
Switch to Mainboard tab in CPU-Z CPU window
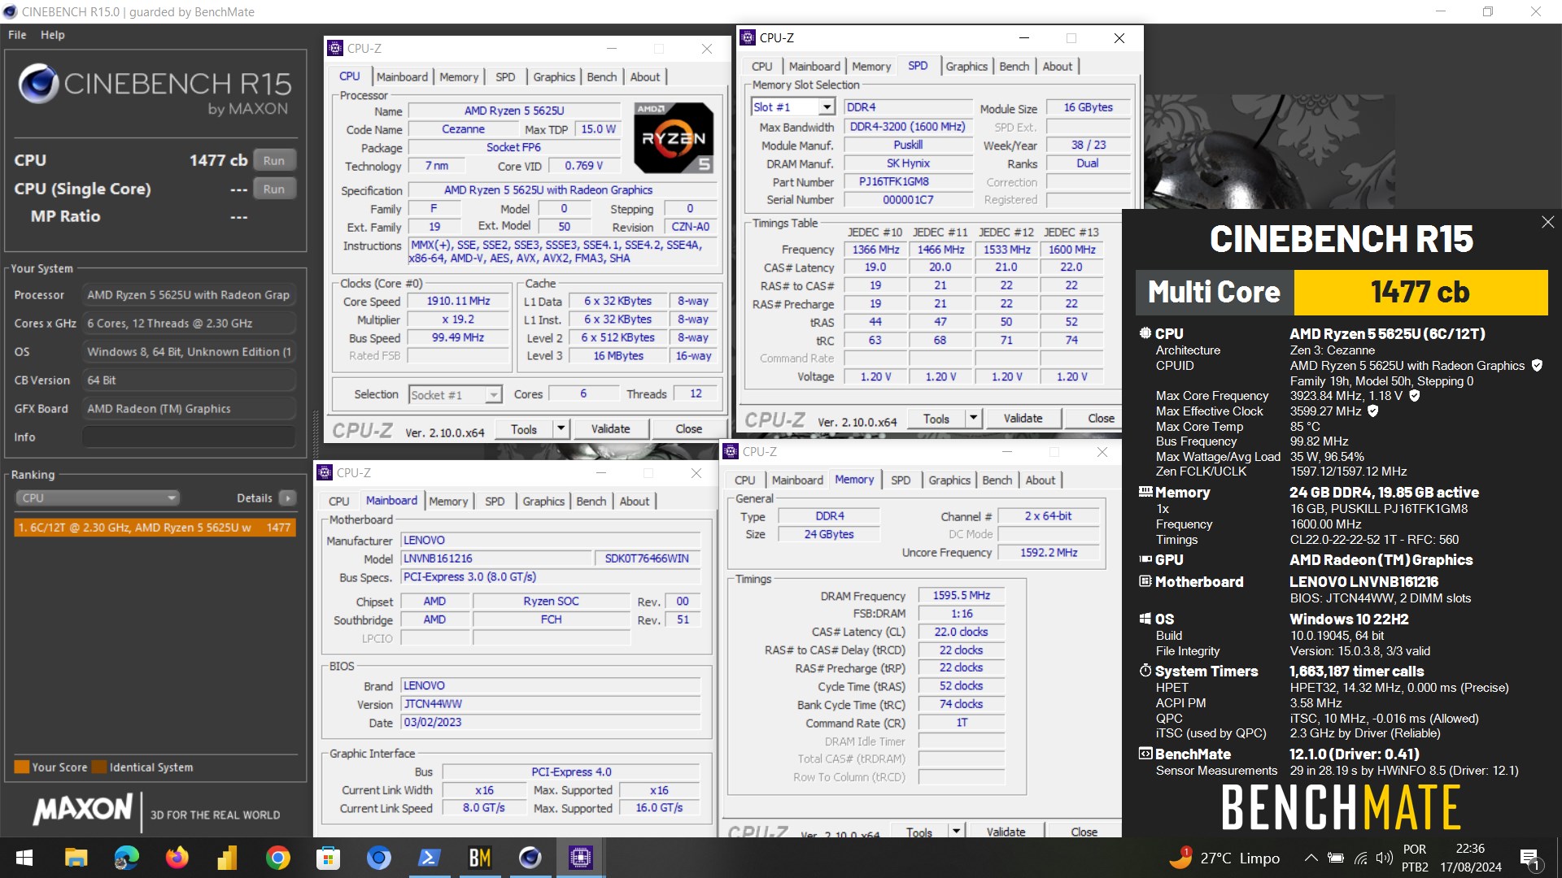402,76
